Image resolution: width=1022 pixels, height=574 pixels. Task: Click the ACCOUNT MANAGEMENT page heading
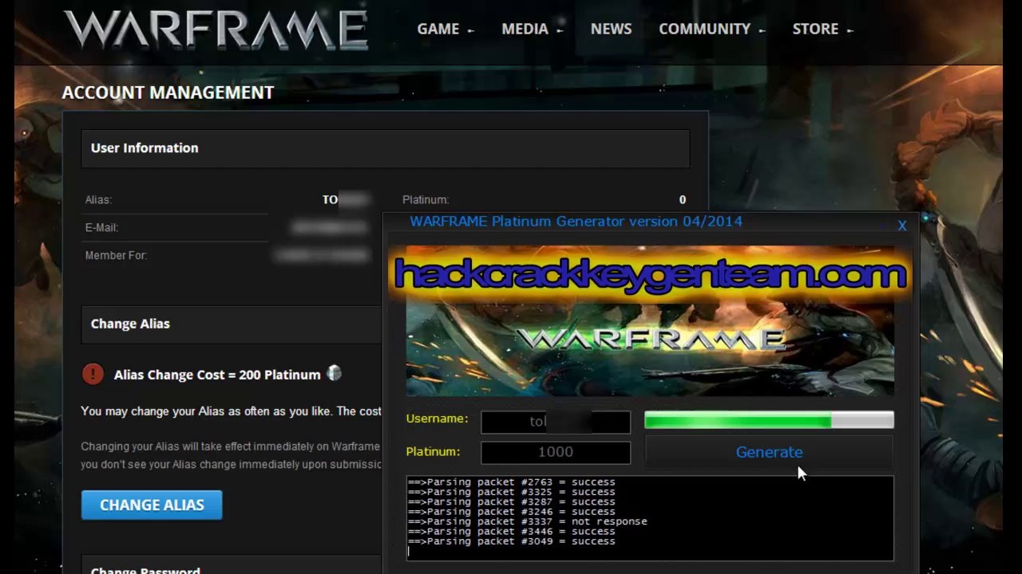168,92
